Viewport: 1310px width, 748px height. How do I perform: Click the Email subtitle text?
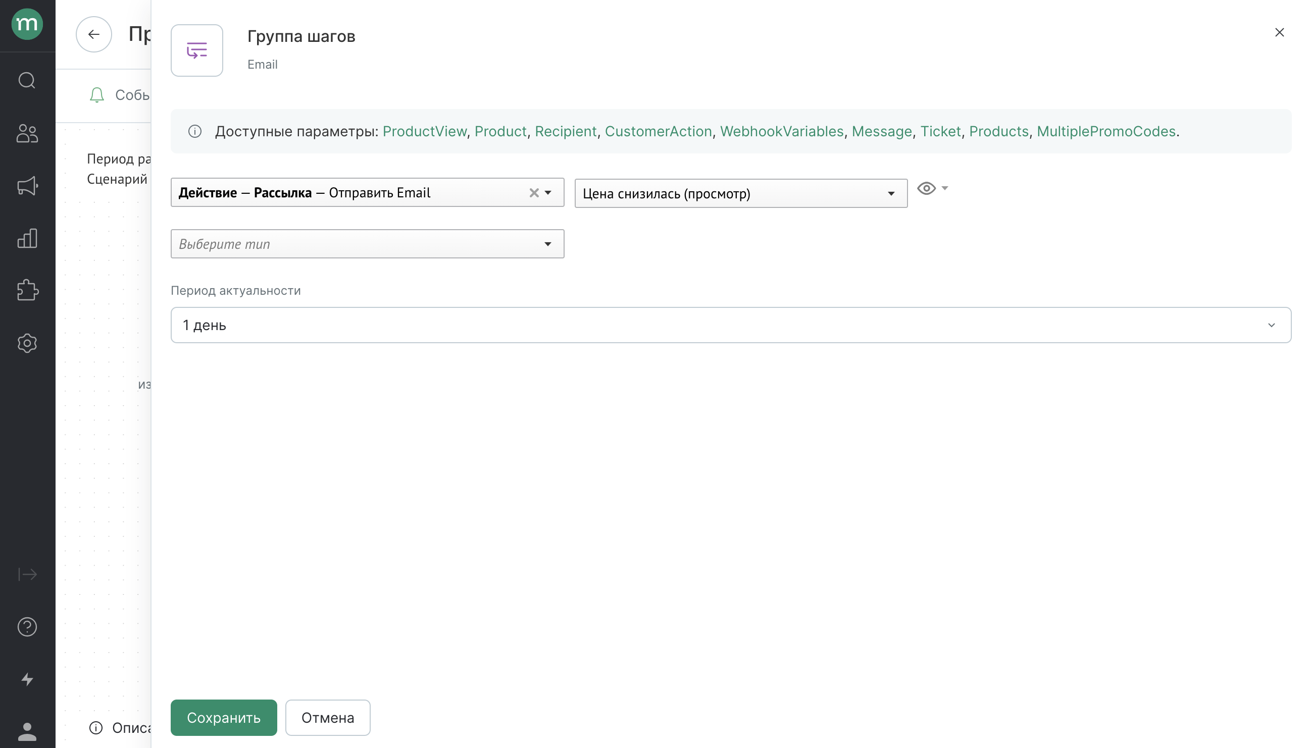262,65
